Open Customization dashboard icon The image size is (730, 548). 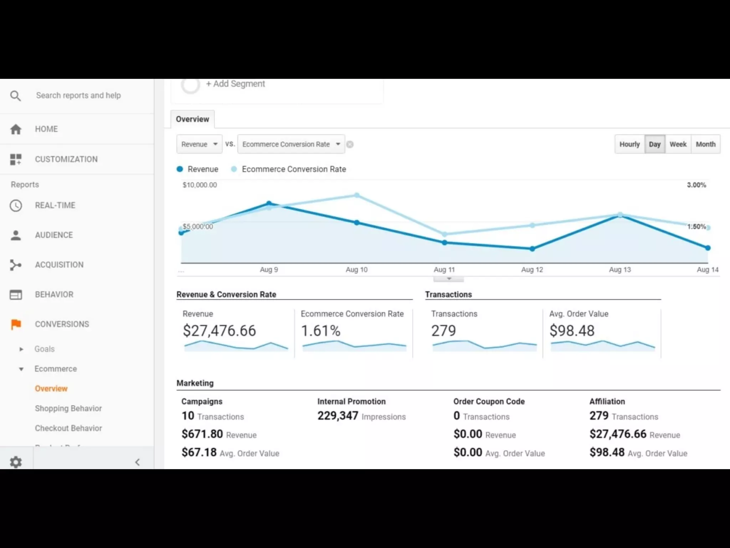[x=16, y=159]
